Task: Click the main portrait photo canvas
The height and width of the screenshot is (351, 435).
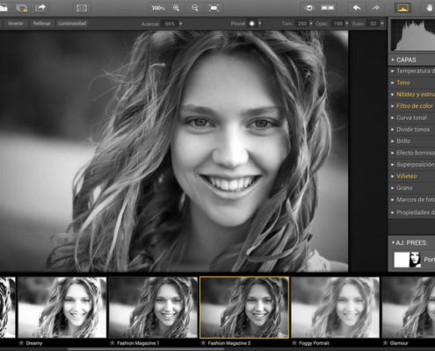Action: (174, 151)
